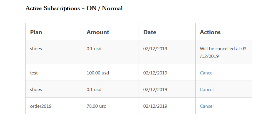Screen dimensions: 279x120
Task: Select the order2019 plan name cell
Action: (x=41, y=106)
